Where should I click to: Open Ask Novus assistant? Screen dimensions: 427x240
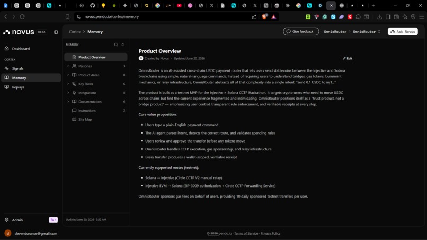pyautogui.click(x=403, y=32)
